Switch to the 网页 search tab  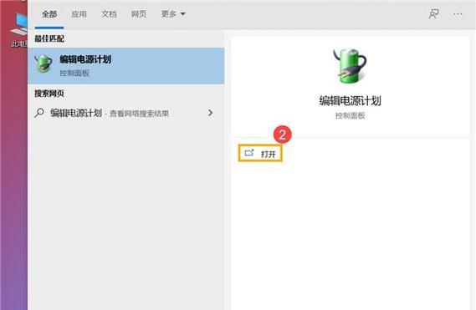click(139, 14)
